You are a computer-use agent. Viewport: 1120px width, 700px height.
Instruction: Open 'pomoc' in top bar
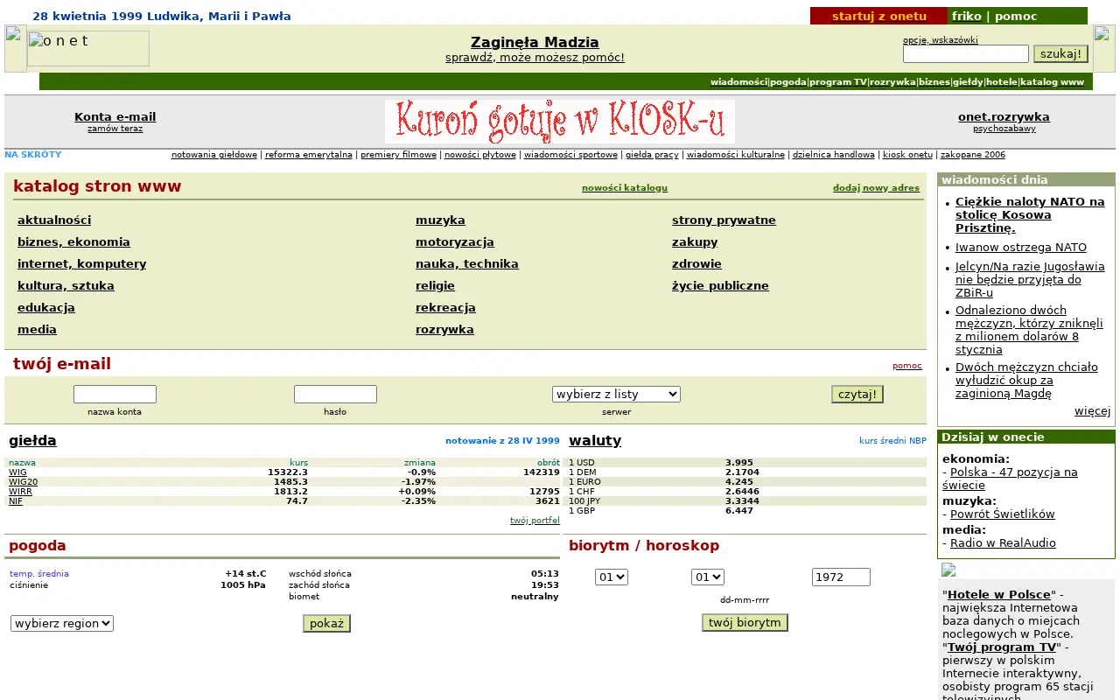click(x=1016, y=16)
